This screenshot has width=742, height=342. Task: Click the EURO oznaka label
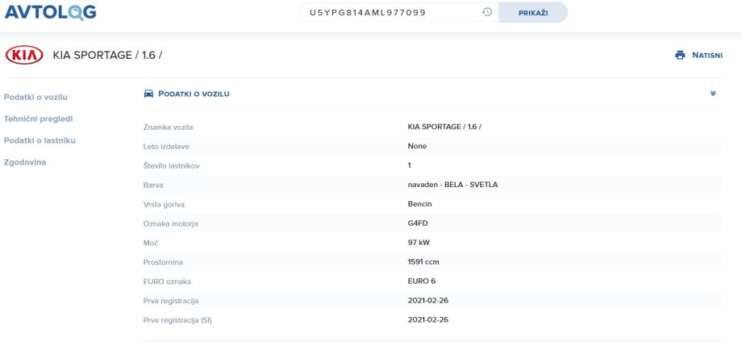(x=167, y=282)
